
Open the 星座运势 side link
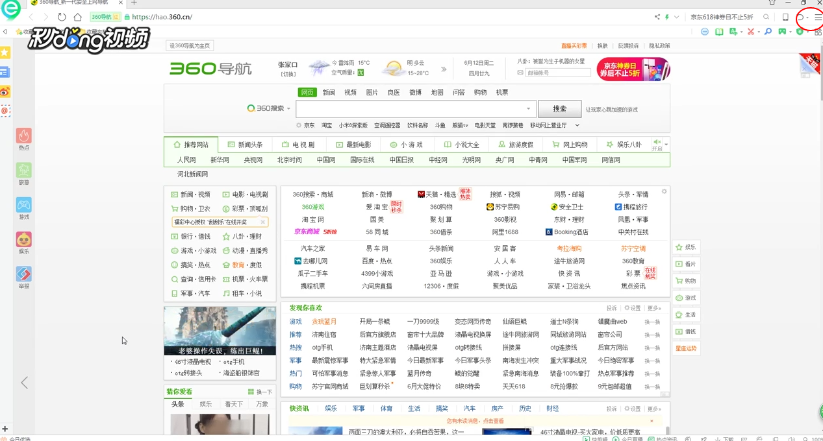click(x=686, y=349)
